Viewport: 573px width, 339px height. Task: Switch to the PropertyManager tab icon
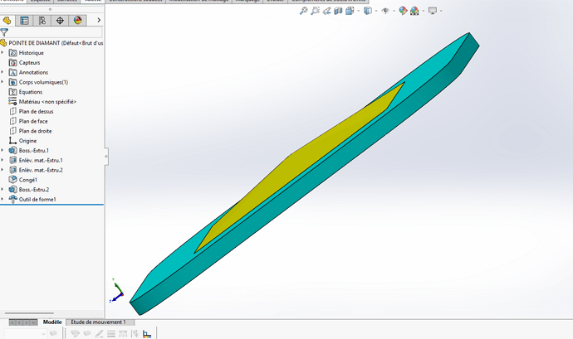[x=25, y=20]
